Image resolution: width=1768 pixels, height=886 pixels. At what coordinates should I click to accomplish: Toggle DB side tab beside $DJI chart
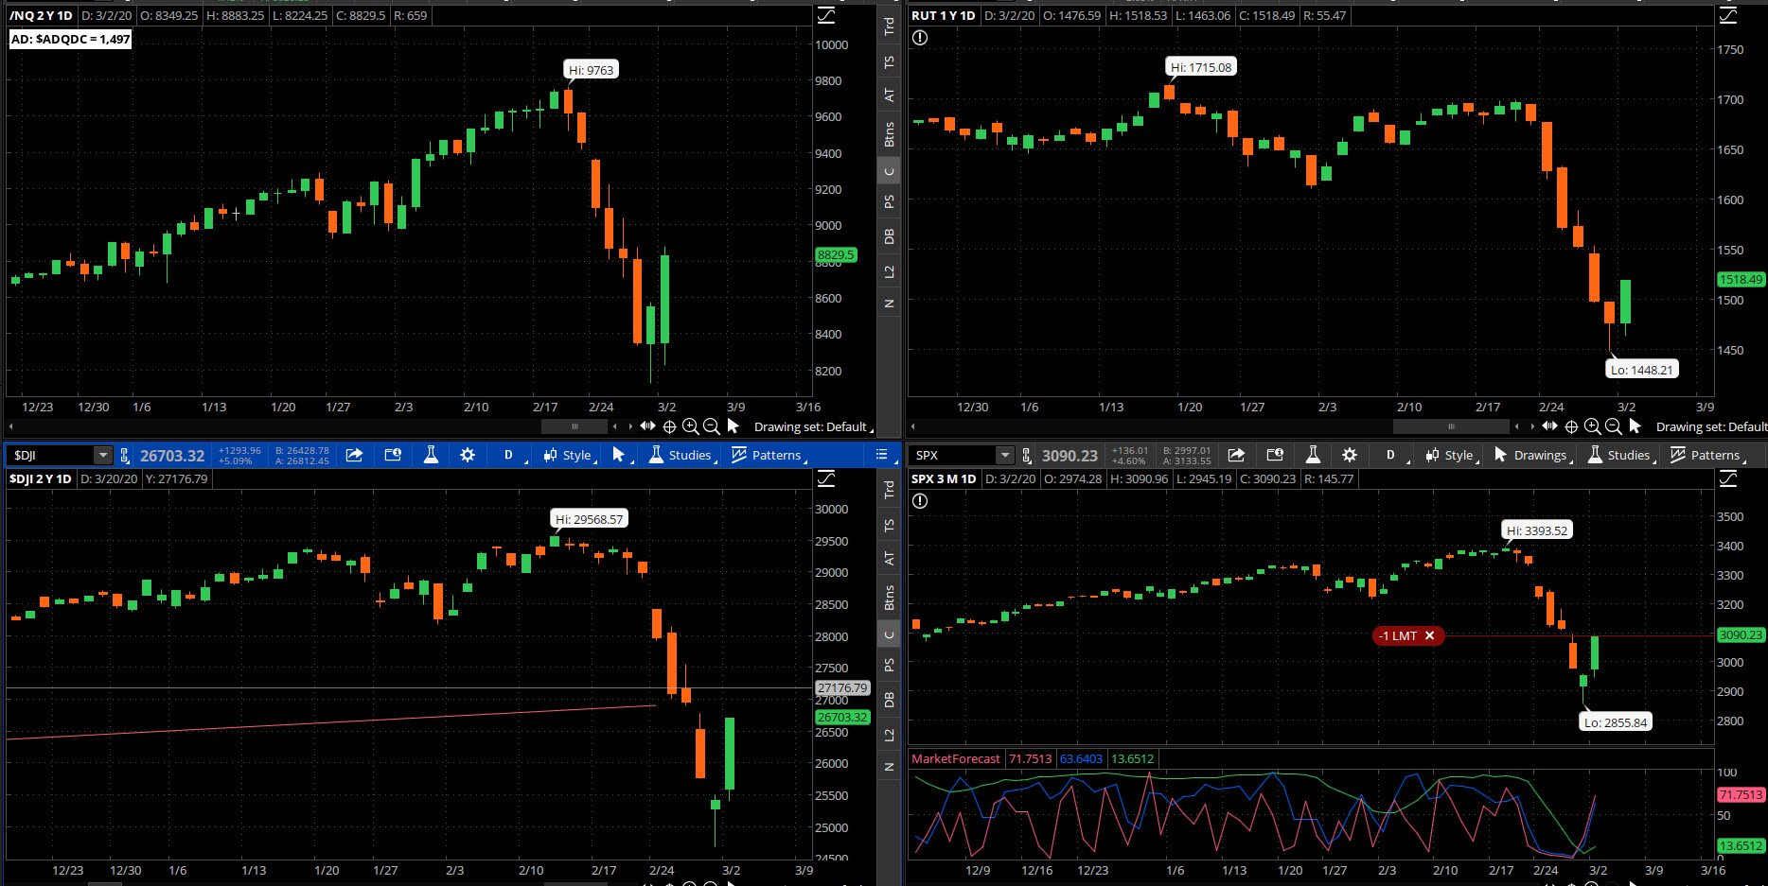(x=889, y=700)
